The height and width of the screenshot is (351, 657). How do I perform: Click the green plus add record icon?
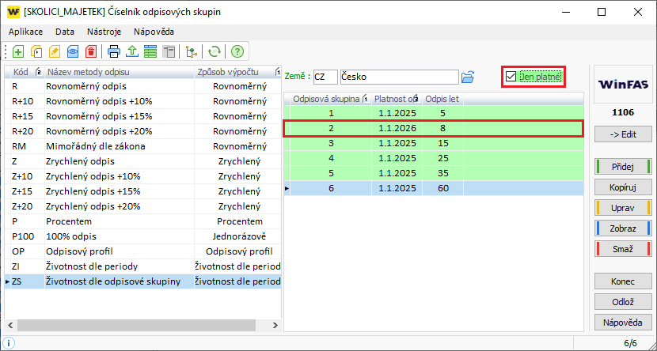[x=18, y=51]
